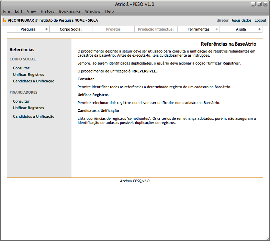Open the View menu

pos(31,11)
